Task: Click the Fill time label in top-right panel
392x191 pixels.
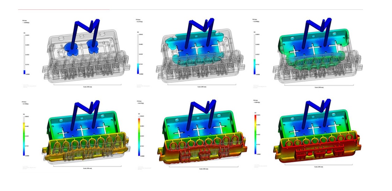Action: (x=256, y=20)
